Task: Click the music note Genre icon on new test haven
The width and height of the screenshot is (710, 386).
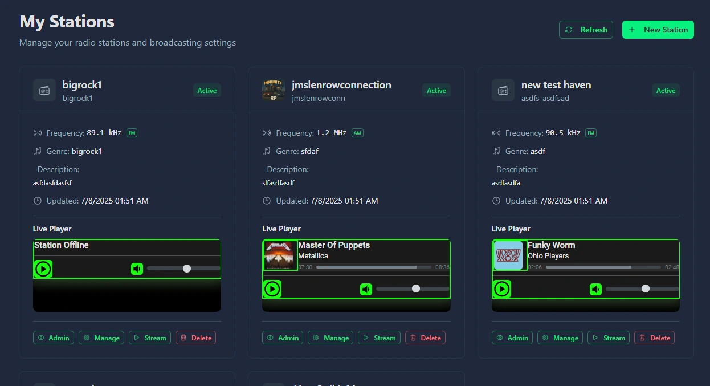Action: (x=496, y=151)
